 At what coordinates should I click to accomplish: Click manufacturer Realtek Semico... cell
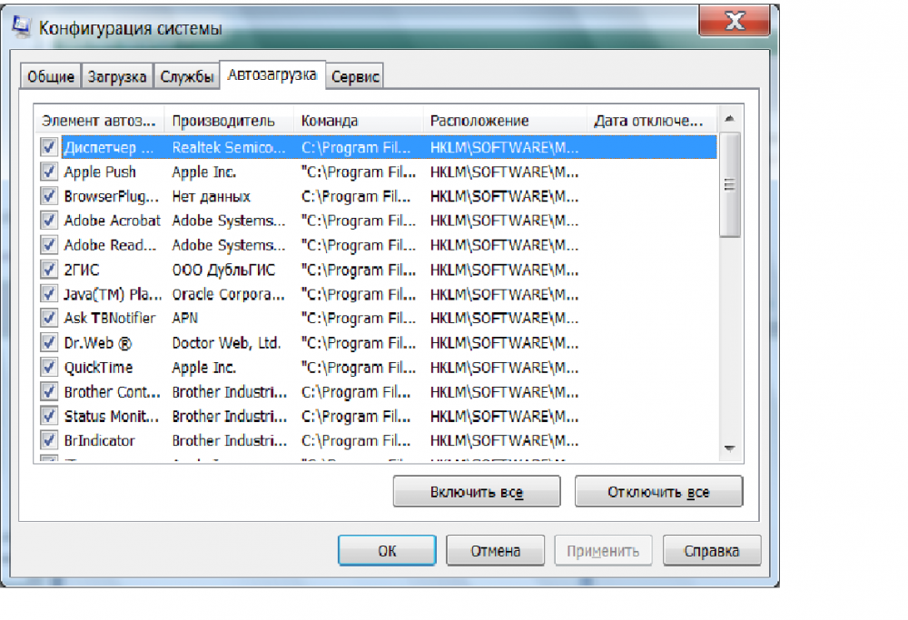coord(229,148)
